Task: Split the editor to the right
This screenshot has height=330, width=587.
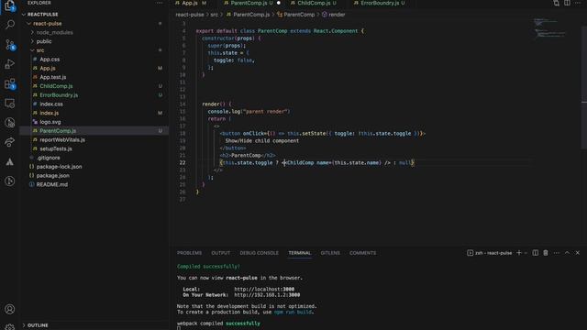Action: 567,3
